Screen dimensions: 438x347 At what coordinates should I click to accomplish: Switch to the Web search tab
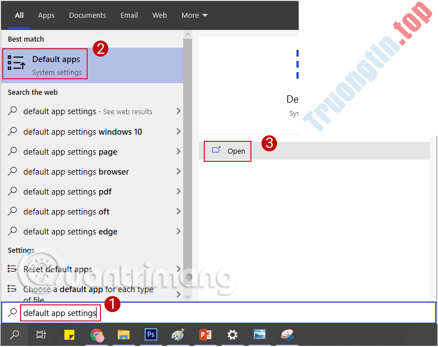(x=159, y=16)
